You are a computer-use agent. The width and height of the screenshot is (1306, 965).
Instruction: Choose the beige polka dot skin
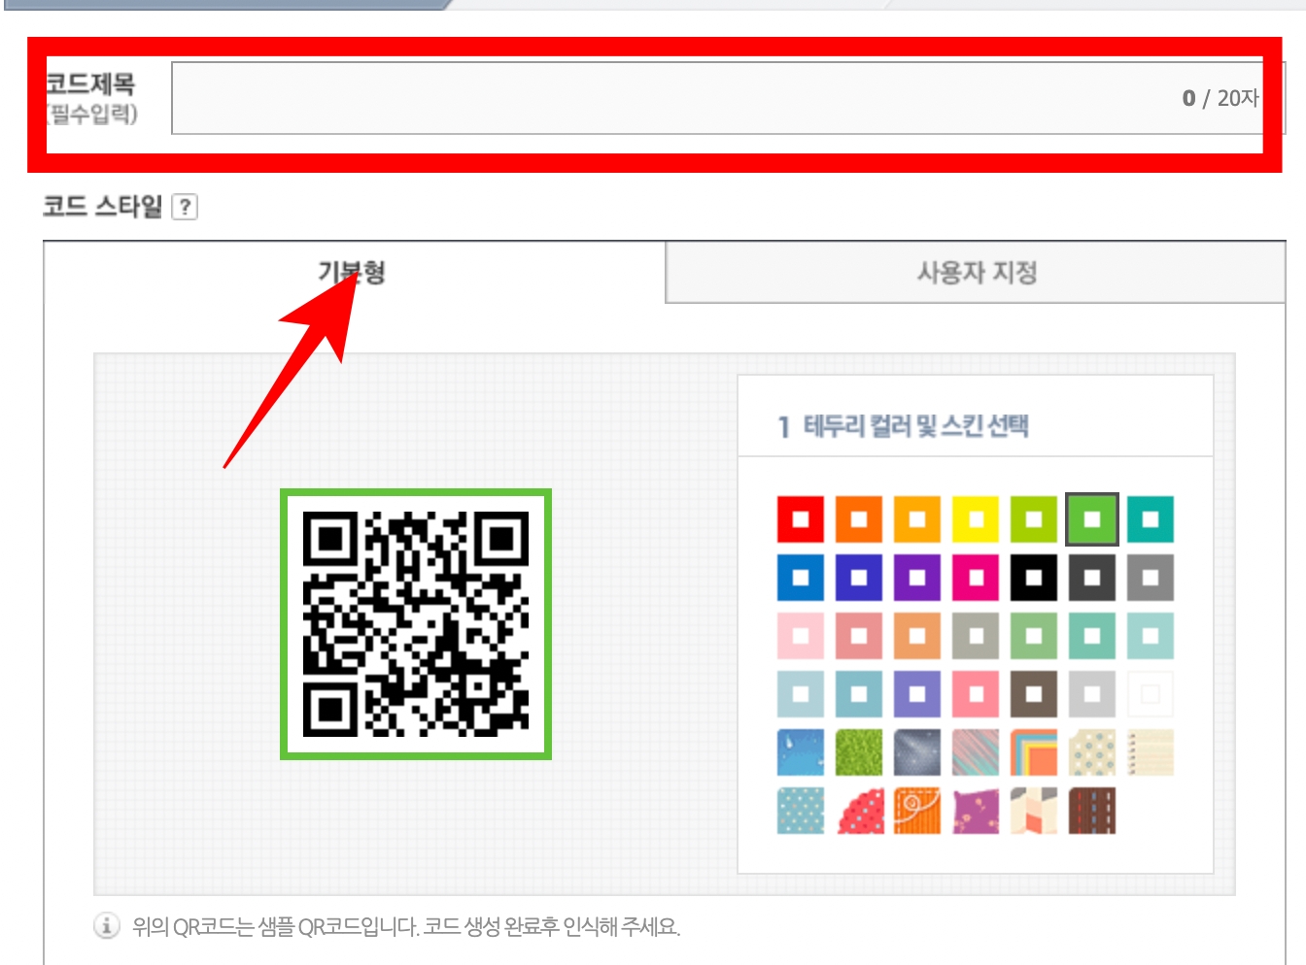click(1092, 752)
